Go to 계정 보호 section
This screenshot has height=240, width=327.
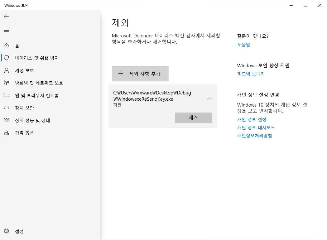tap(50, 70)
